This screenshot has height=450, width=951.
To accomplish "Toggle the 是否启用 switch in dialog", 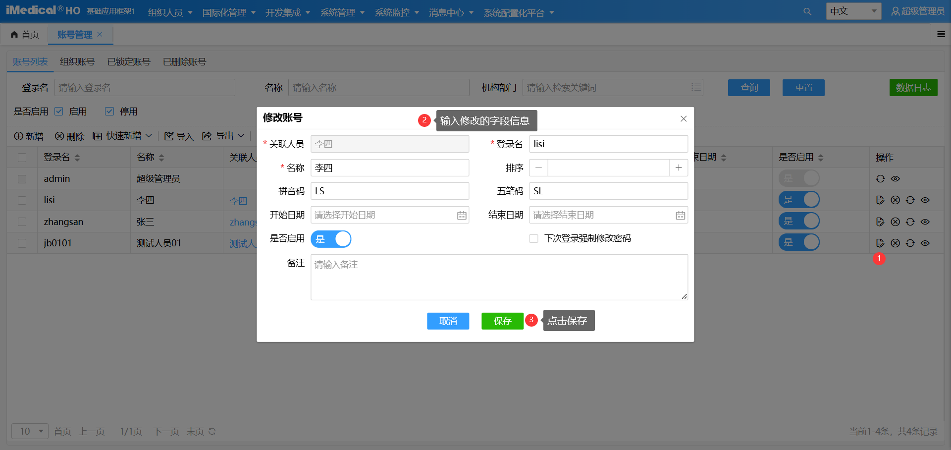I will click(331, 239).
